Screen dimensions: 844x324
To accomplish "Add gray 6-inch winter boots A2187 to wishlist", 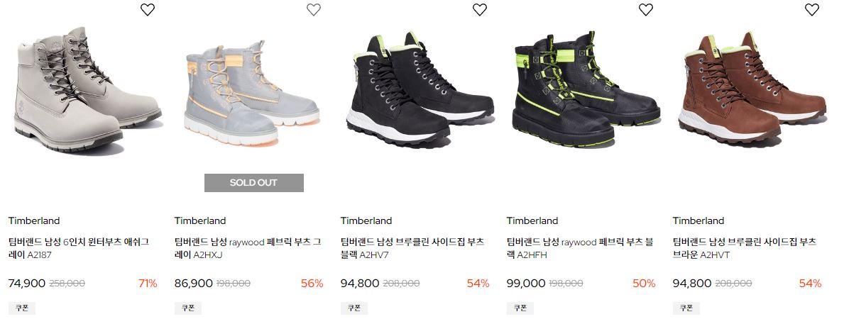I will 148,9.
